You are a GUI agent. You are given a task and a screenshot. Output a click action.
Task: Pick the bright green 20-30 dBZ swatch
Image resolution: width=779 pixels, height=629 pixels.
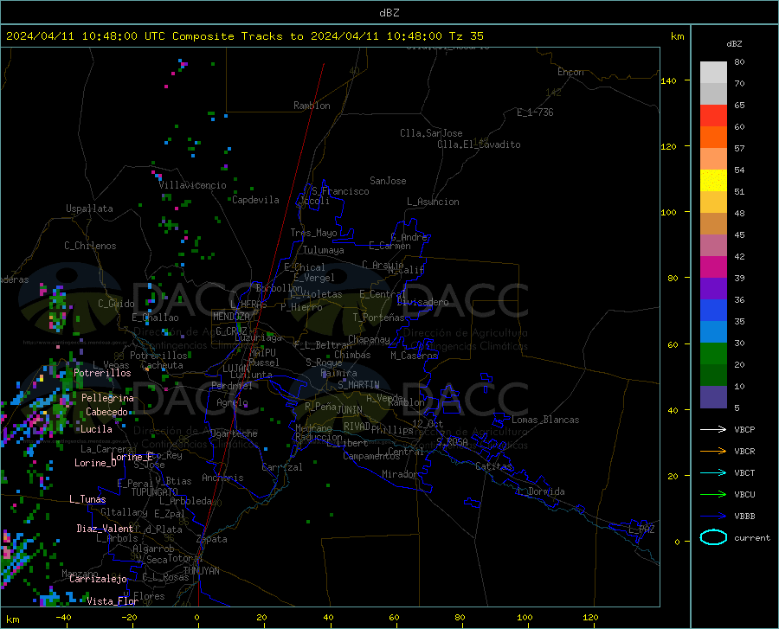(713, 354)
